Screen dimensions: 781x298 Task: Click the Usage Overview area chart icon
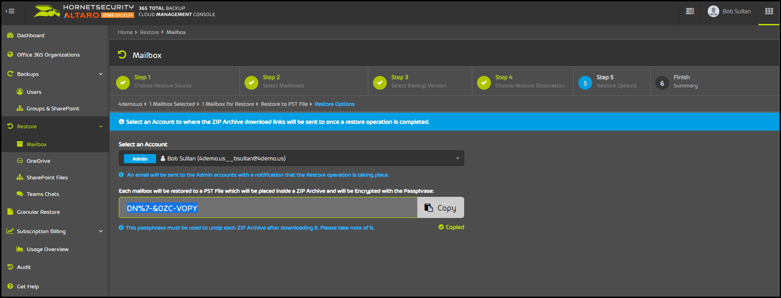pyautogui.click(x=20, y=249)
